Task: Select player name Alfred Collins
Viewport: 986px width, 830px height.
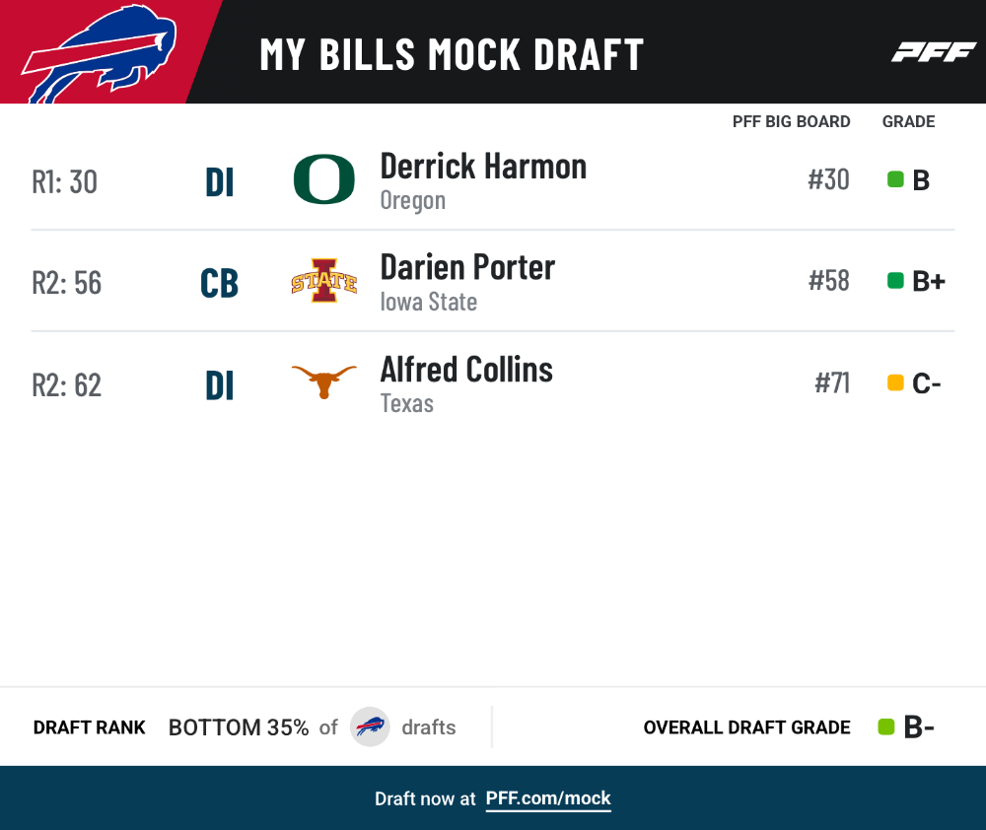Action: tap(466, 369)
